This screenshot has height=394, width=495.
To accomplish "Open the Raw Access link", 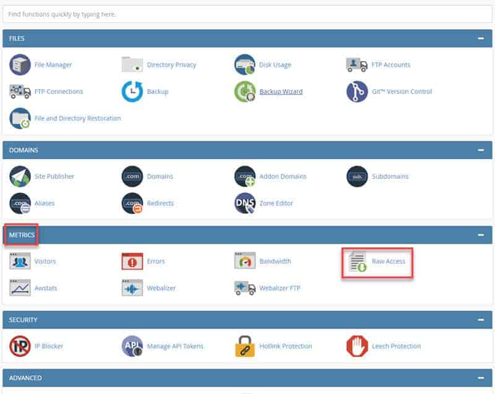I will point(389,261).
